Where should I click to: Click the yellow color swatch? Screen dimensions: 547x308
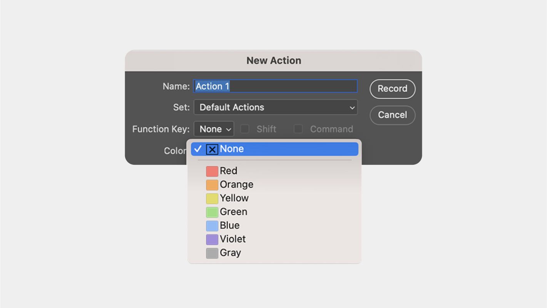(x=212, y=199)
